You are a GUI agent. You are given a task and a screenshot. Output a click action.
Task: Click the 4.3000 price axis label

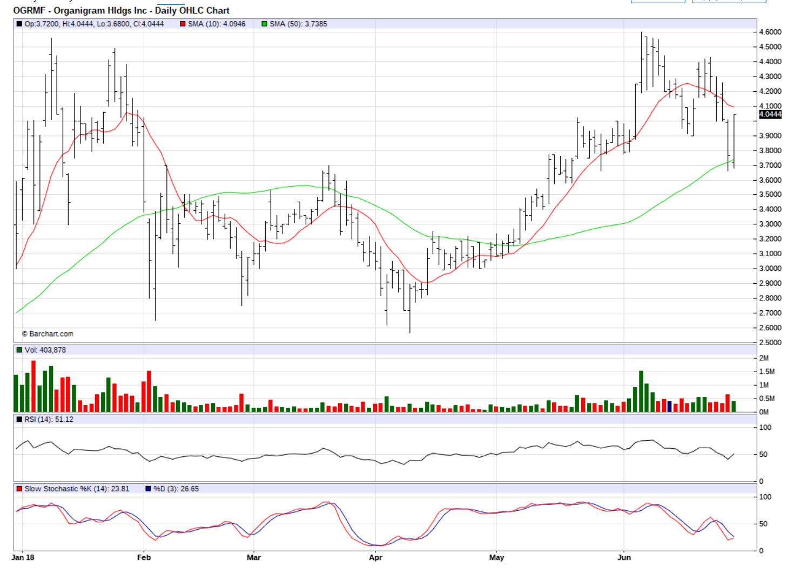pos(770,77)
